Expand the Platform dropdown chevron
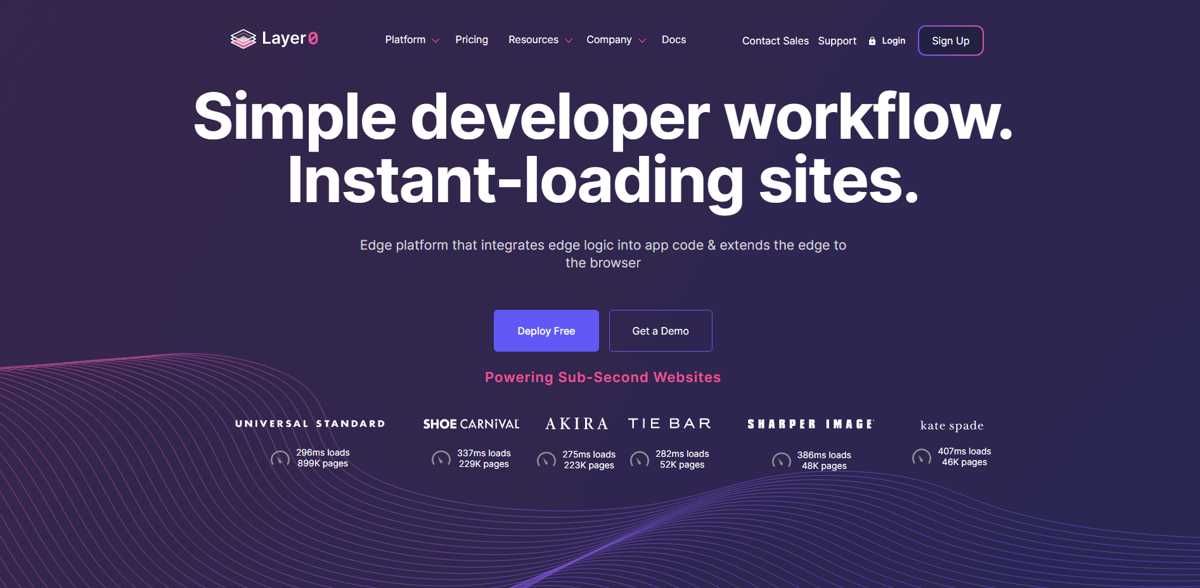This screenshot has height=588, width=1200. point(435,41)
